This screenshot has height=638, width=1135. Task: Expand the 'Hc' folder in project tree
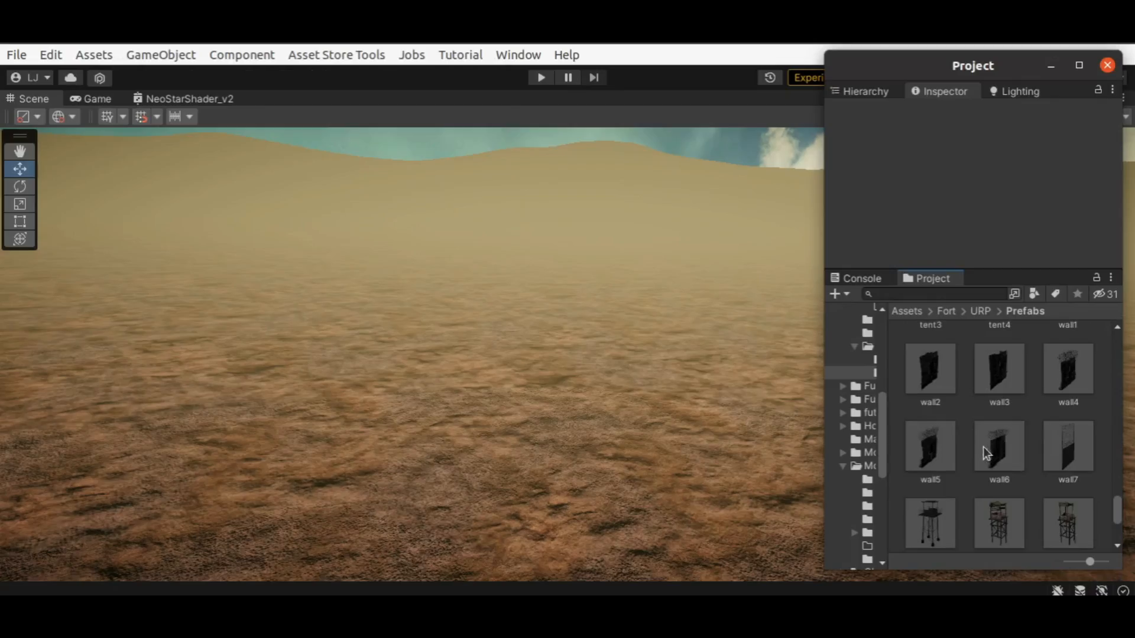843,426
